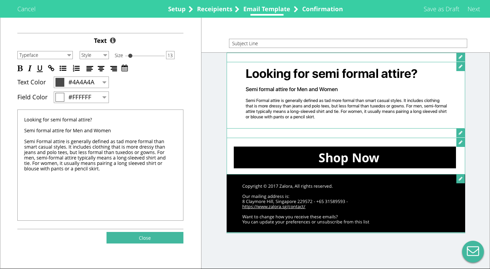Center align text icon

pos(101,69)
